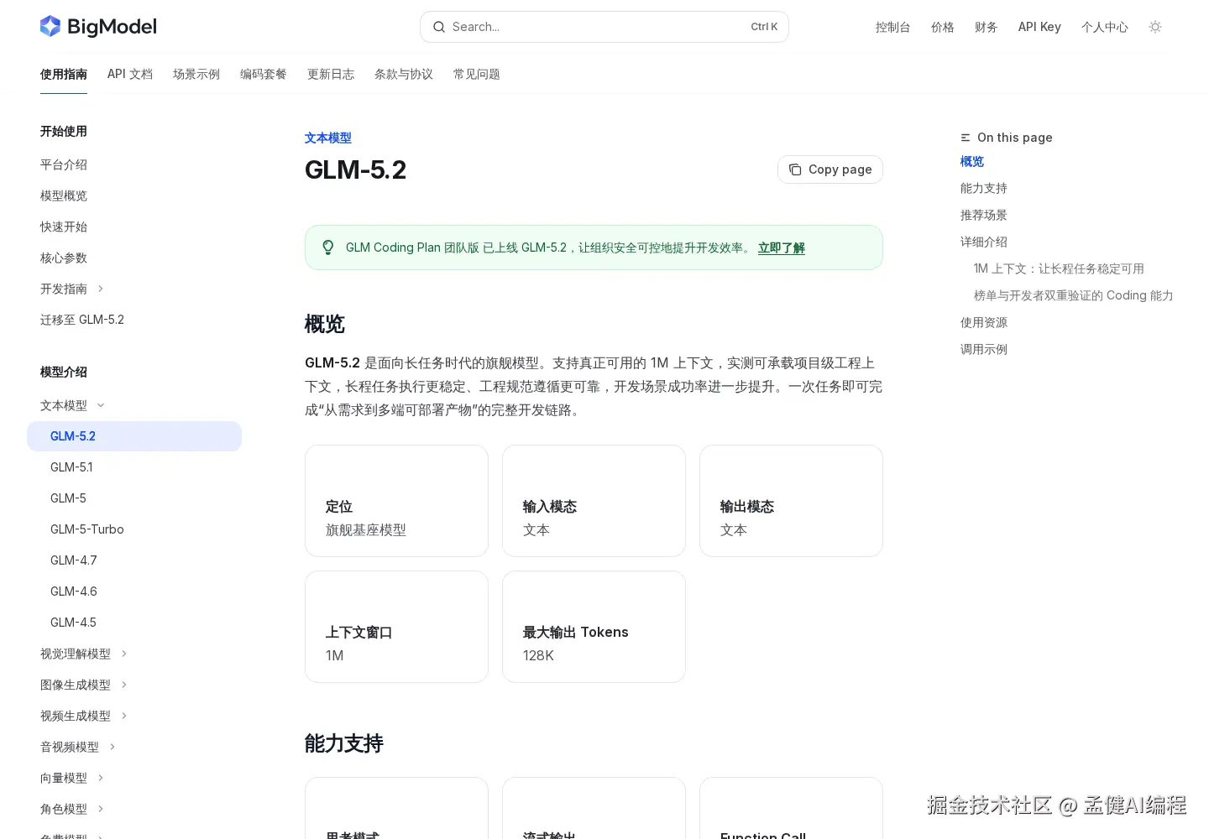Open the 更新日志 tab

point(331,74)
